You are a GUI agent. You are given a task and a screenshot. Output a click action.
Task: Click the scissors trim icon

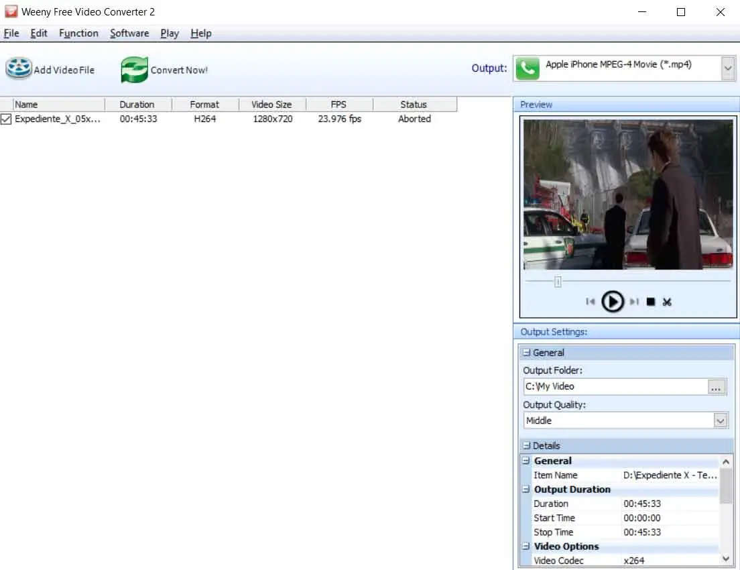click(667, 302)
